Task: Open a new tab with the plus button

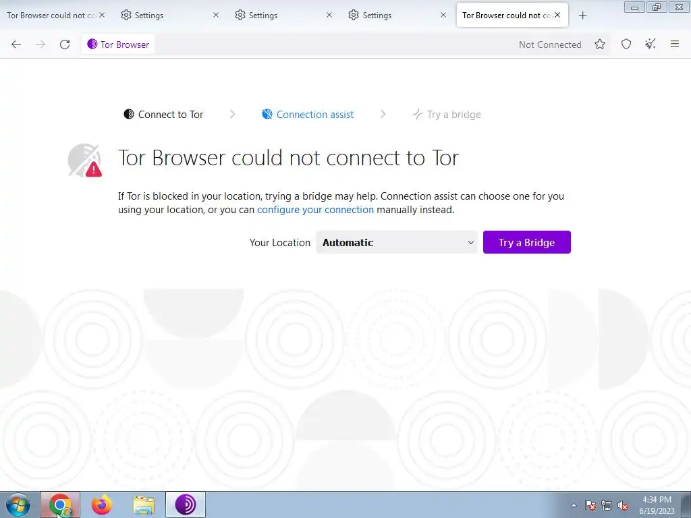Action: click(x=582, y=16)
